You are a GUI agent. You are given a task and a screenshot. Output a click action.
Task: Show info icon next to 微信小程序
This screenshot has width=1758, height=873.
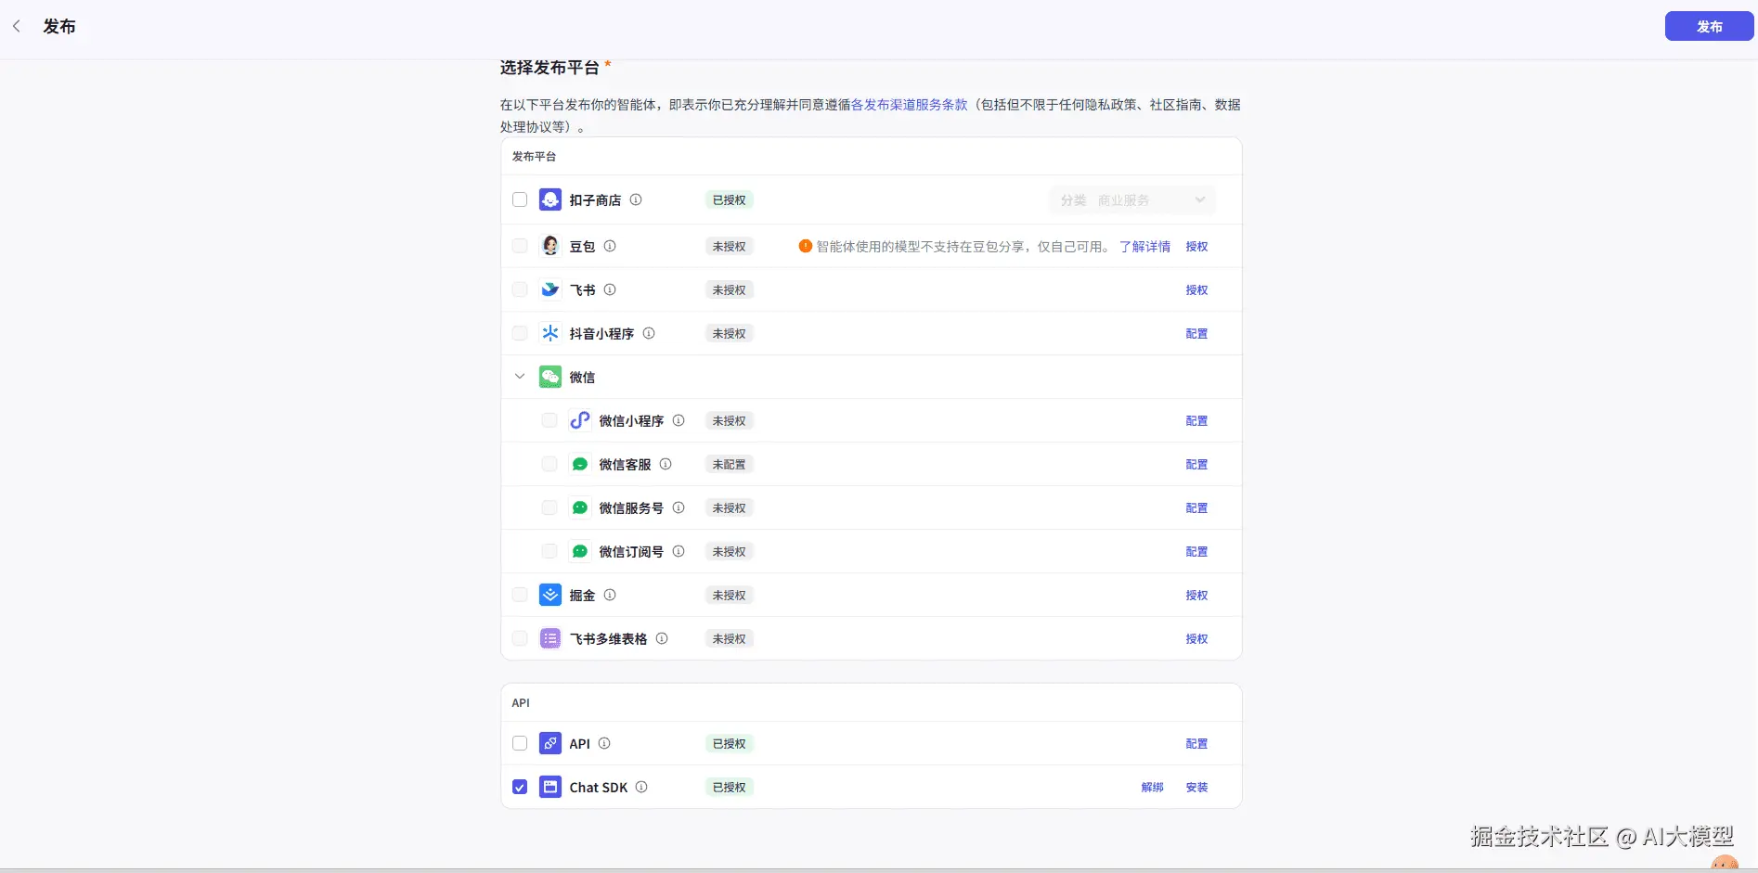click(679, 420)
